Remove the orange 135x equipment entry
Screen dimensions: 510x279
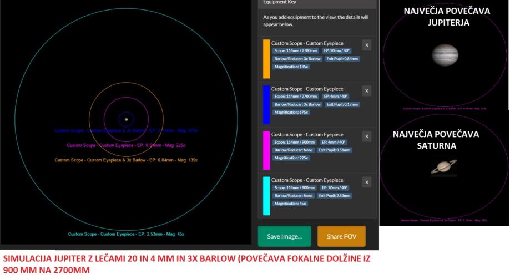[367, 45]
